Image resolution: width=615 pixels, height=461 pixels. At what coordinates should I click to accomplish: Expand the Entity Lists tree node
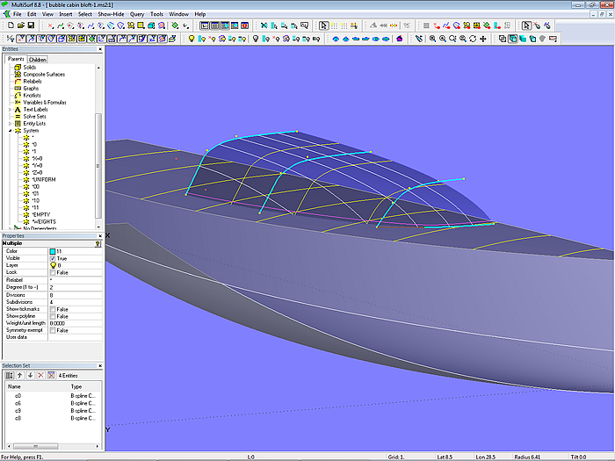pos(10,123)
